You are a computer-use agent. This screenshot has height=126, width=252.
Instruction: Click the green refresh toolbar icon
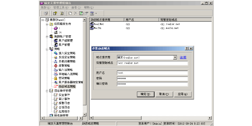[81, 13]
